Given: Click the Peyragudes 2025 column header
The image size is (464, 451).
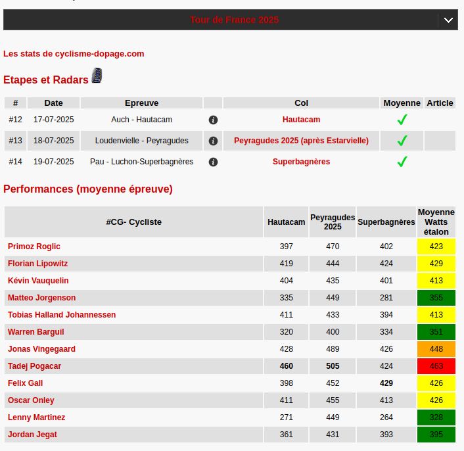Looking at the screenshot, I should [x=333, y=222].
